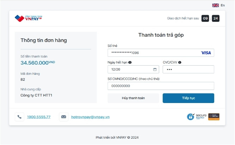
Task: Click the email envelope icon
Action: pyautogui.click(x=63, y=117)
